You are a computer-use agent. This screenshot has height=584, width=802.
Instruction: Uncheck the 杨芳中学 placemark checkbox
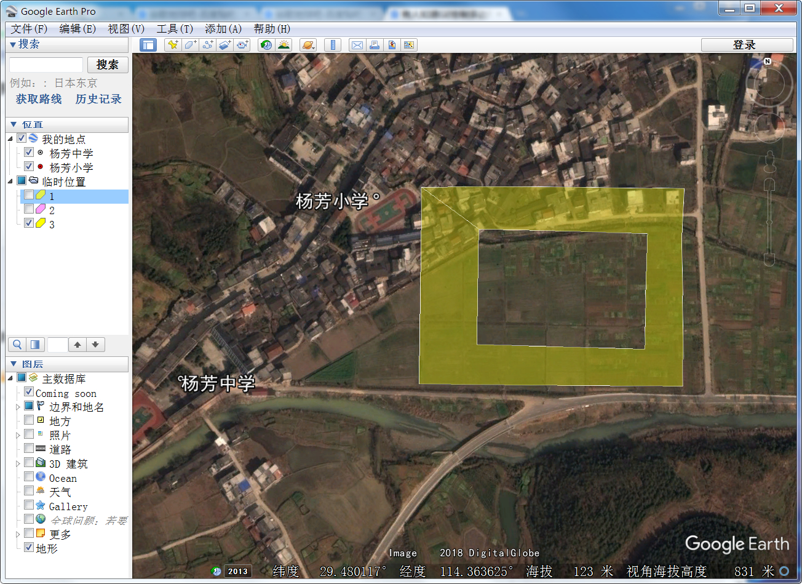(29, 153)
